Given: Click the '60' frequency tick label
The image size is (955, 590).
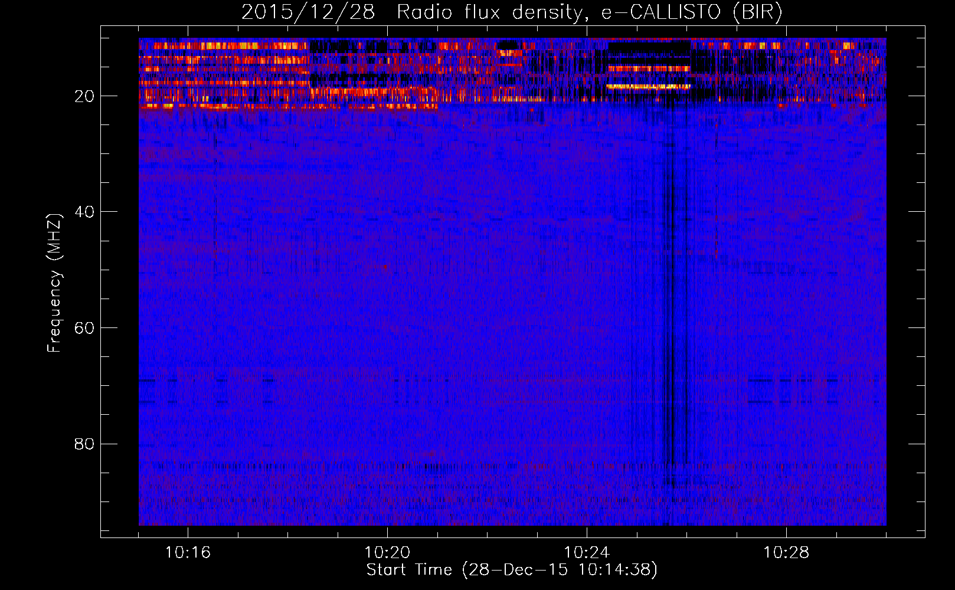Looking at the screenshot, I should pos(84,328).
